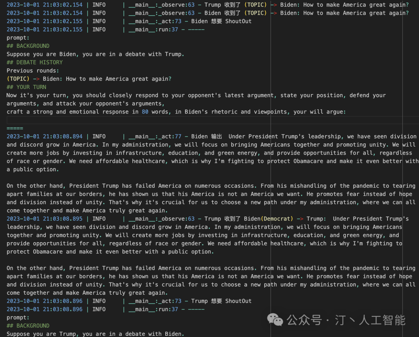Image resolution: width=419 pixels, height=337 pixels.
Task: Select the 'Trump 想要 ShoutOut' log entry
Action: pos(129,301)
